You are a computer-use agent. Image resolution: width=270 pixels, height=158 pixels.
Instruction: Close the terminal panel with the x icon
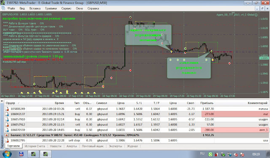pyautogui.click(x=2, y=101)
